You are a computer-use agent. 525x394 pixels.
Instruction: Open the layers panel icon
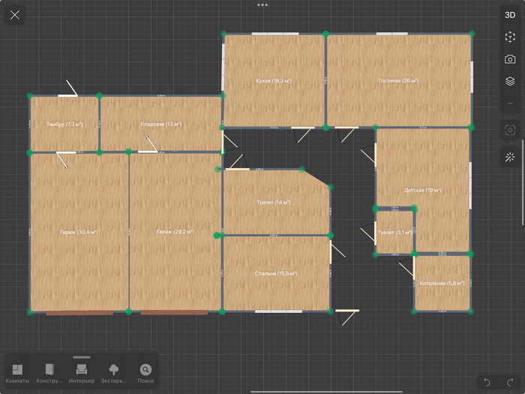510,81
